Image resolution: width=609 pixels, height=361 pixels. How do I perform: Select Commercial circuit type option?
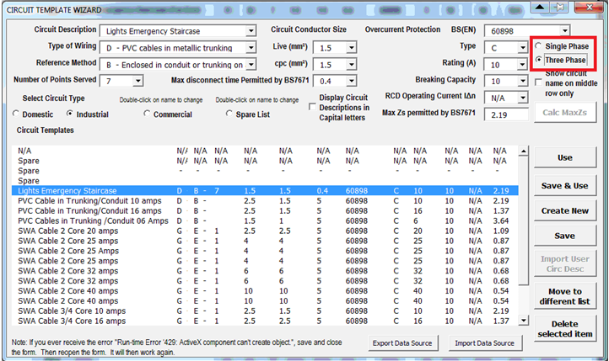(144, 114)
